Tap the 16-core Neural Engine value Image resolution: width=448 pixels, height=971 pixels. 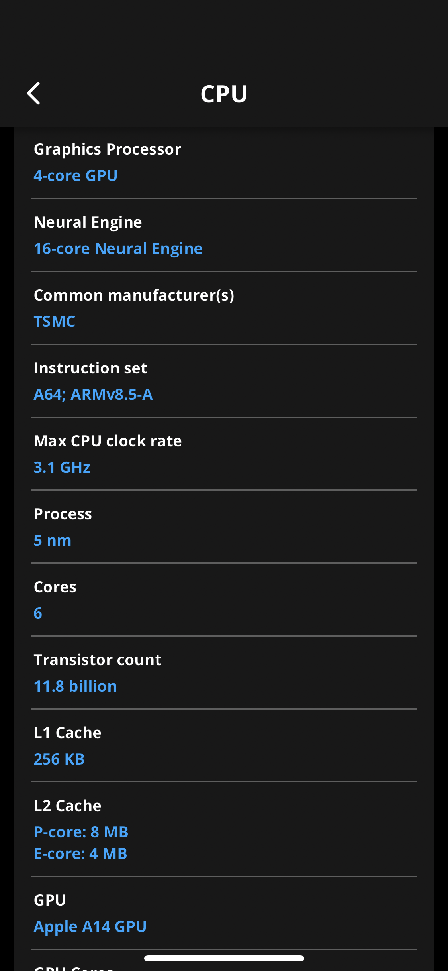(118, 249)
